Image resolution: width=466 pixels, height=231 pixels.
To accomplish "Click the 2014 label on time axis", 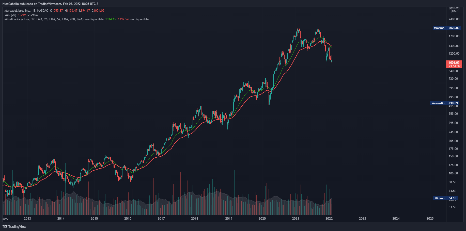I will (x=61, y=219).
